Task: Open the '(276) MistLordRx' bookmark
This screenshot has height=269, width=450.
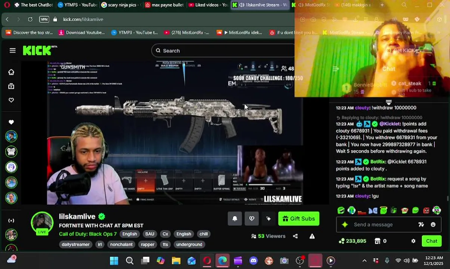Action: tap(187, 33)
